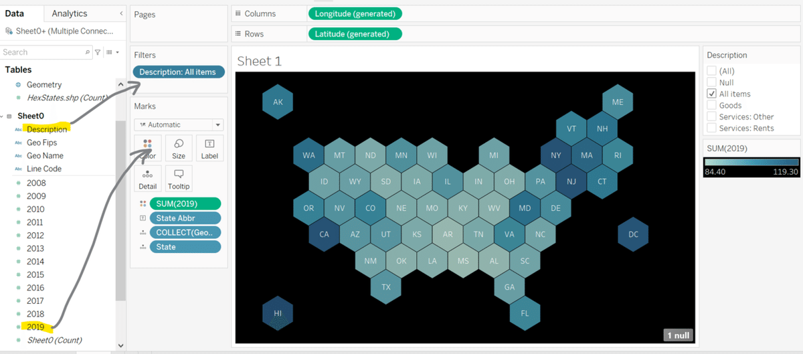Check the (All) description filter

point(712,71)
